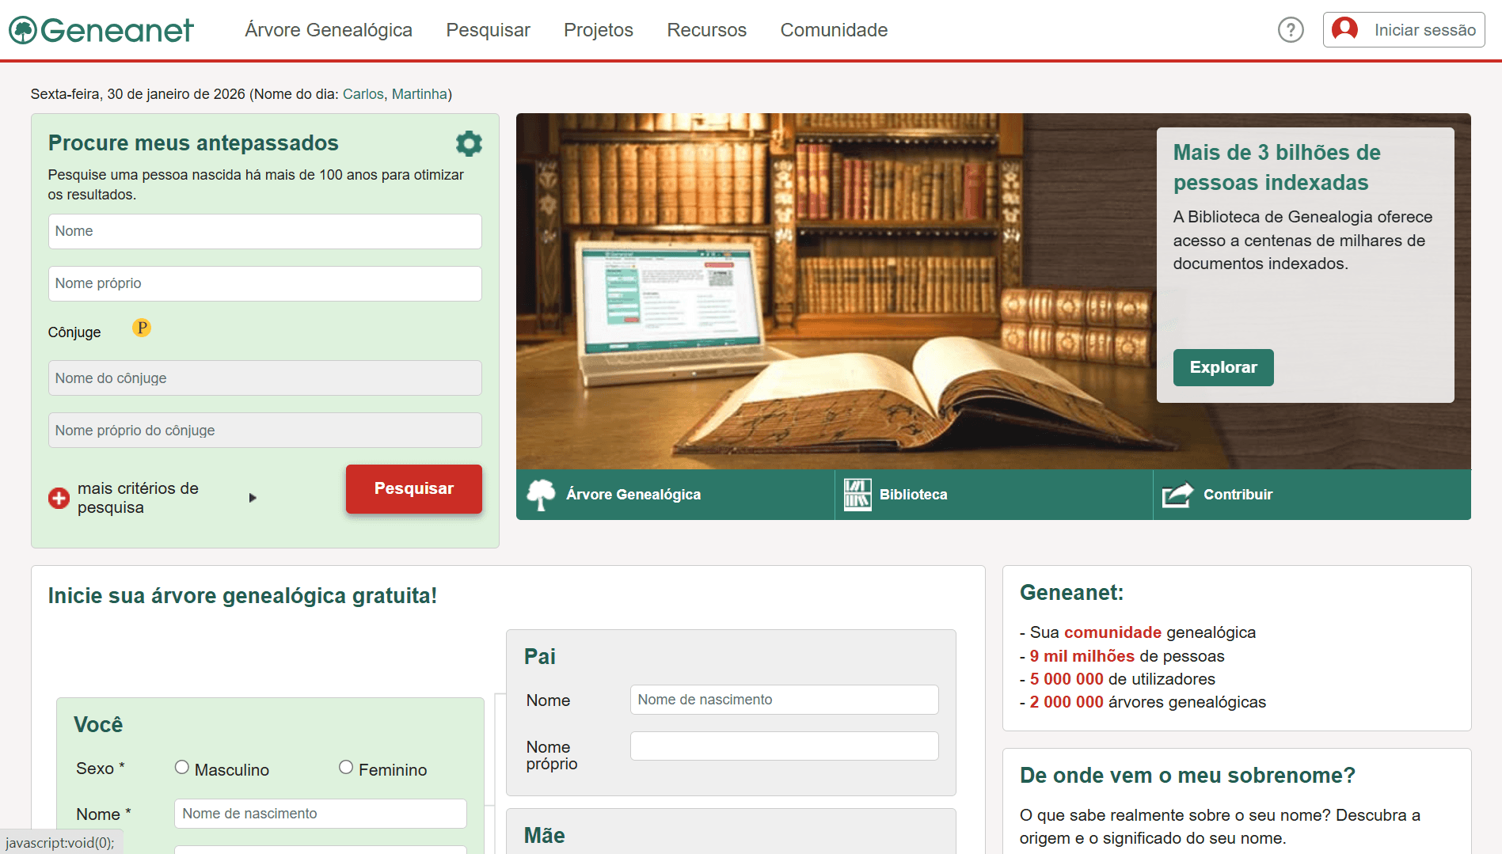Click the Biblioteca bookshelf icon
Viewport: 1502px width, 854px height.
857,495
